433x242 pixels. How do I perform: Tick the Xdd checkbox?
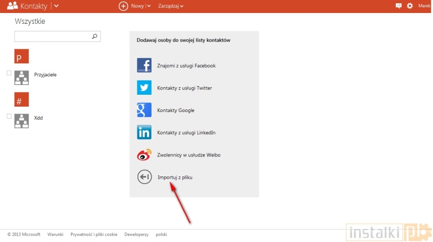click(x=9, y=116)
